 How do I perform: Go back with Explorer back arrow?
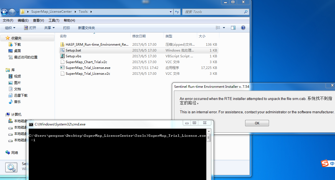coord(4,12)
